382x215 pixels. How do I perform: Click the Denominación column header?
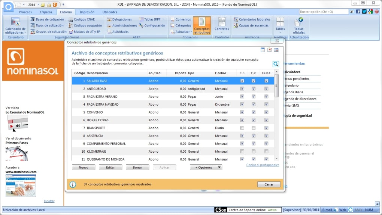tap(97, 73)
